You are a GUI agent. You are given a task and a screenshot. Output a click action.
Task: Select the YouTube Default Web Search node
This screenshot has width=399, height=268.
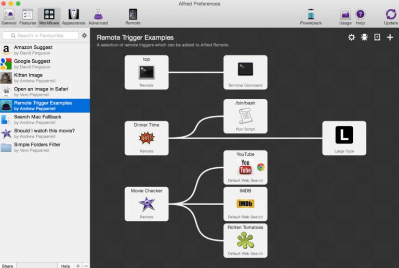[x=245, y=167]
